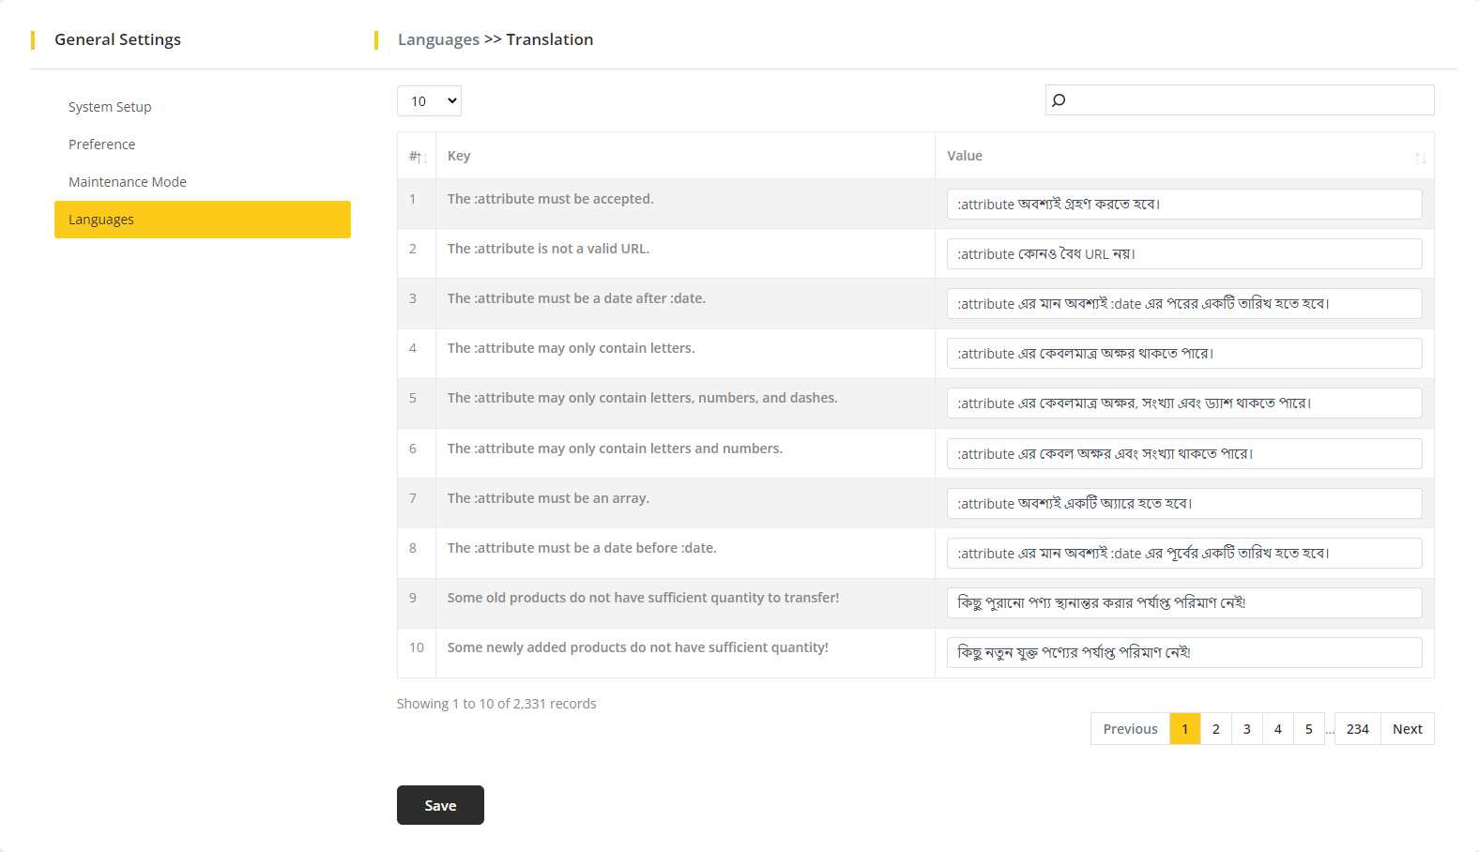Open the records-per-page dropdown
Image resolution: width=1479 pixels, height=852 pixels.
(x=429, y=101)
